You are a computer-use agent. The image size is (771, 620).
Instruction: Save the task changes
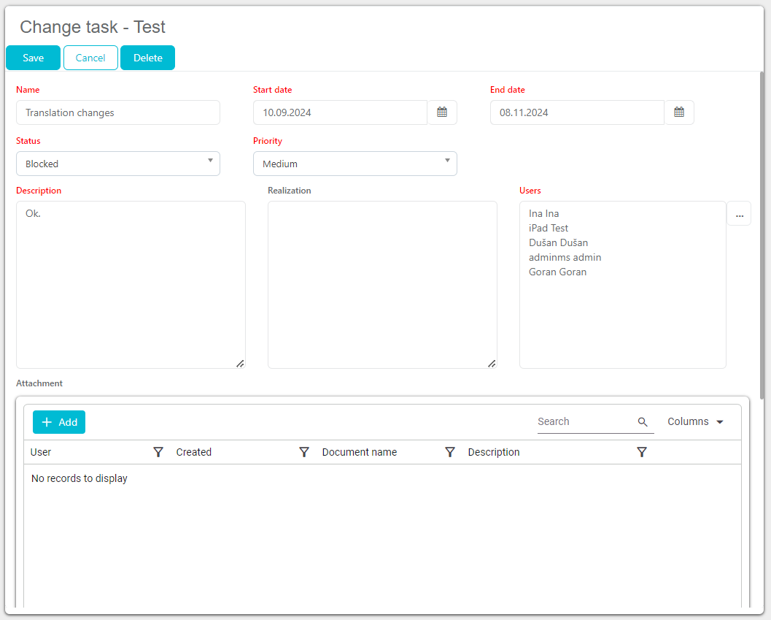coord(33,58)
